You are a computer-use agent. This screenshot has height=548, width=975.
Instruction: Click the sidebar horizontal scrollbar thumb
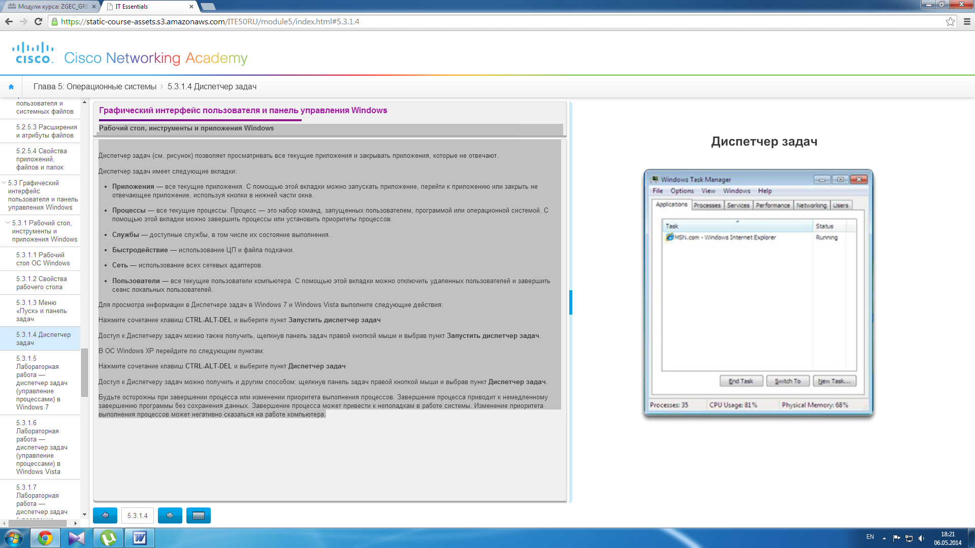[x=37, y=523]
